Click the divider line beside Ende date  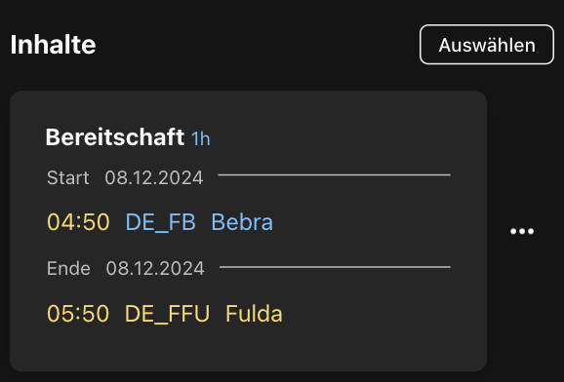[335, 267]
